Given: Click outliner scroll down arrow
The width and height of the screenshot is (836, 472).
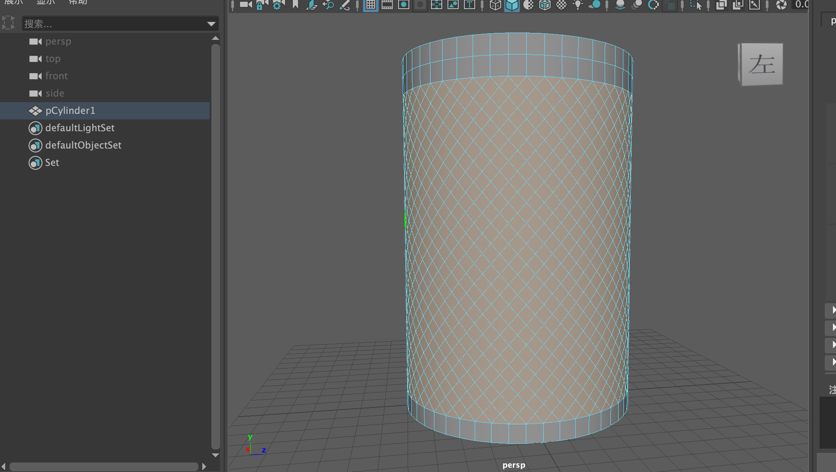Looking at the screenshot, I should click(215, 455).
